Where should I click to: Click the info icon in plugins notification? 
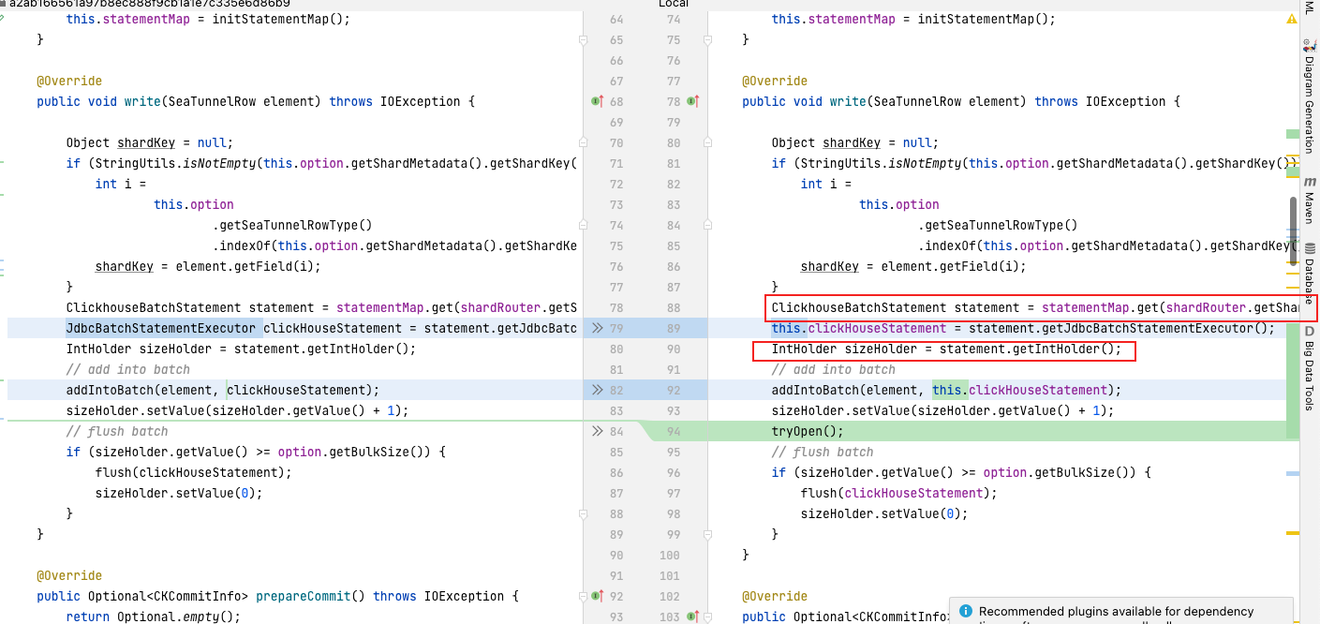[x=966, y=611]
